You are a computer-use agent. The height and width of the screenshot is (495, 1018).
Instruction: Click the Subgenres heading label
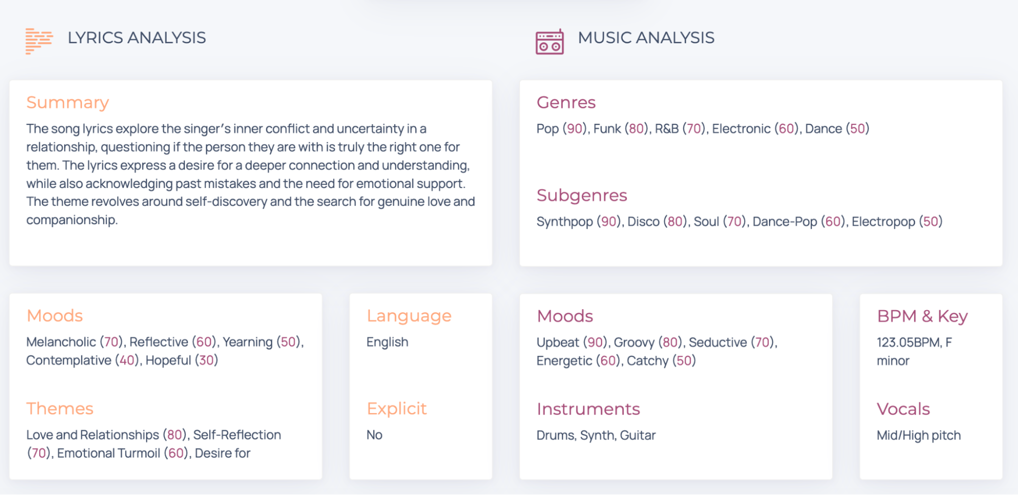click(x=582, y=195)
